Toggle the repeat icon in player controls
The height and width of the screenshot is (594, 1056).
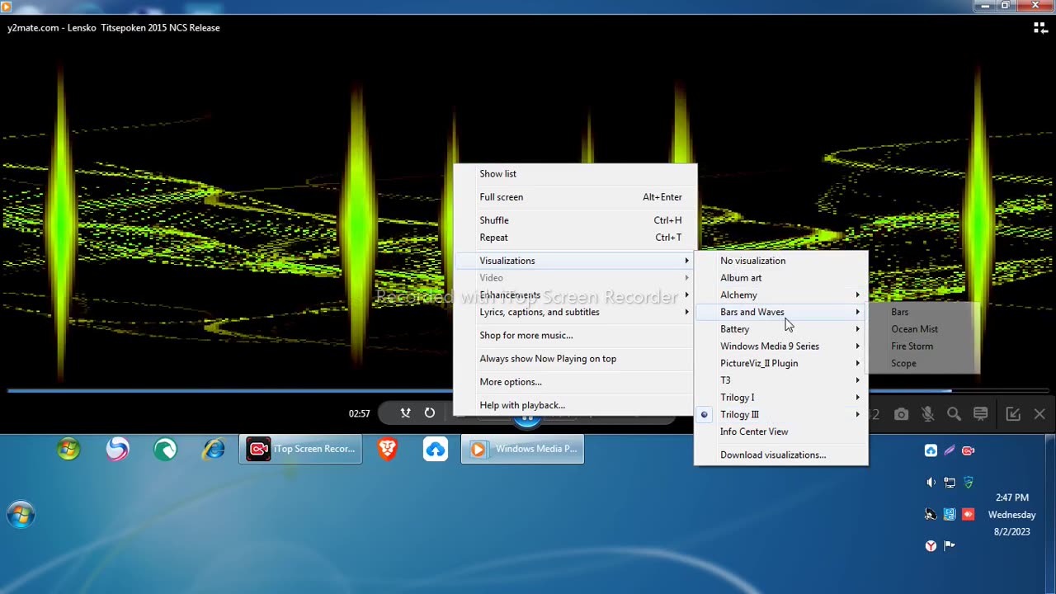(430, 413)
